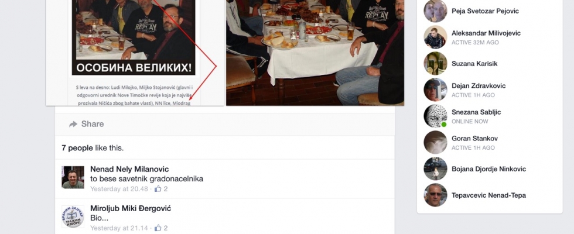The image size is (574, 234).
Task: Open Nenad Nely Milanovic's profile picture
Action: click(x=73, y=177)
